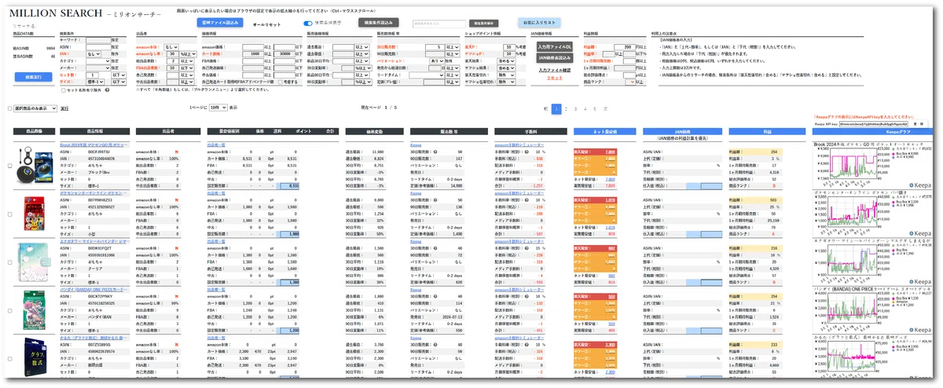This screenshot has height=388, width=943.
Task: Open the サイズ 標準-1 dropdown
Action: pyautogui.click(x=95, y=82)
